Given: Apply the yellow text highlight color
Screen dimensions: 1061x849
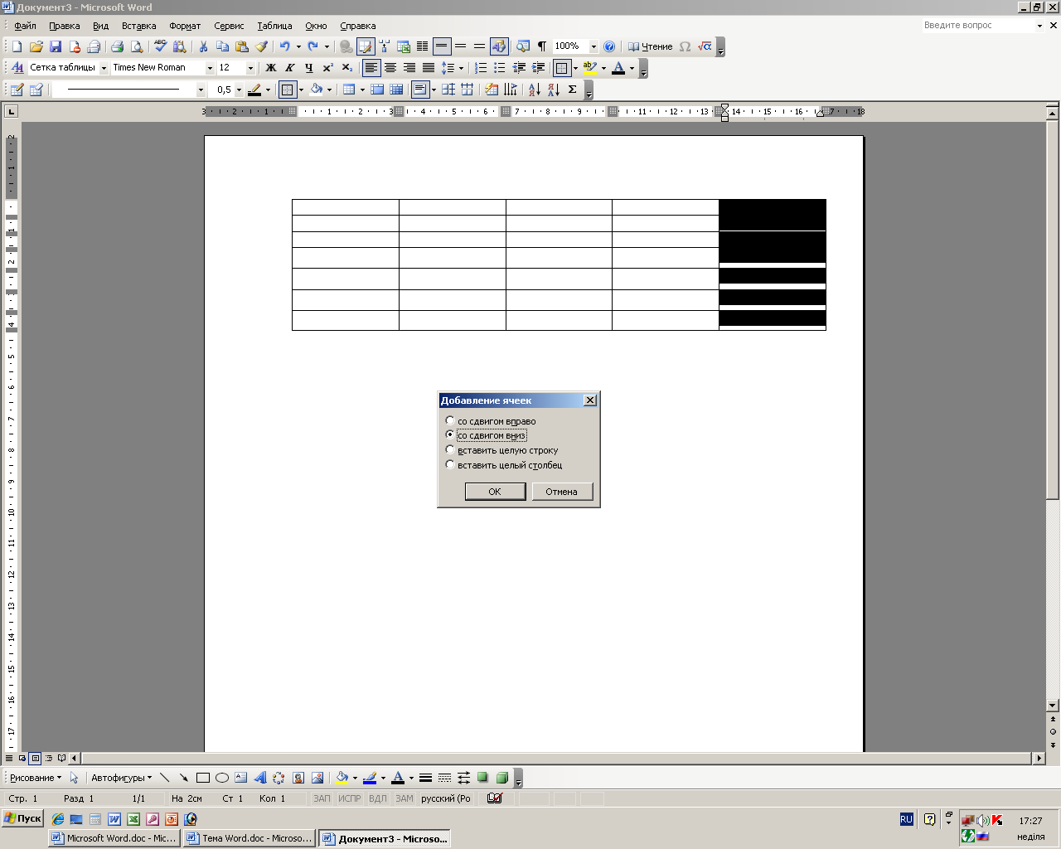Looking at the screenshot, I should (x=590, y=68).
